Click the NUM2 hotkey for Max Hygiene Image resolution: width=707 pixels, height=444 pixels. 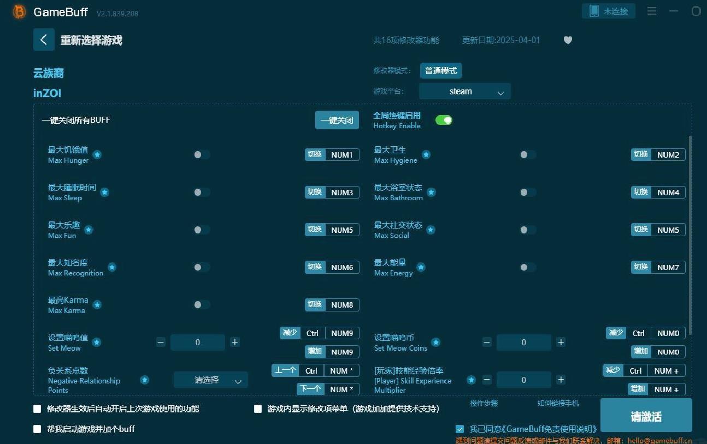668,155
